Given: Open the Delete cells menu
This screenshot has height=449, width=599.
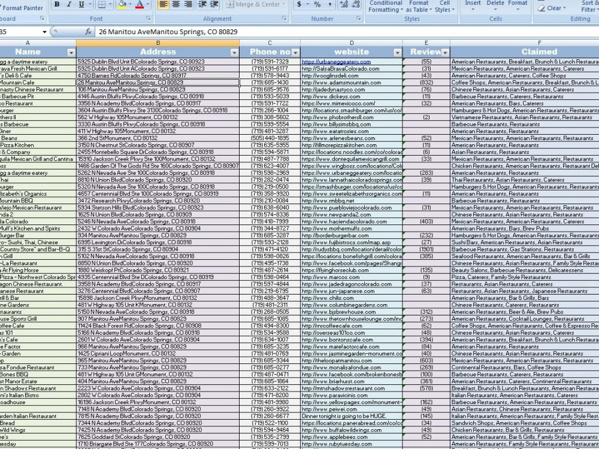Looking at the screenshot, I should pyautogui.click(x=495, y=5).
